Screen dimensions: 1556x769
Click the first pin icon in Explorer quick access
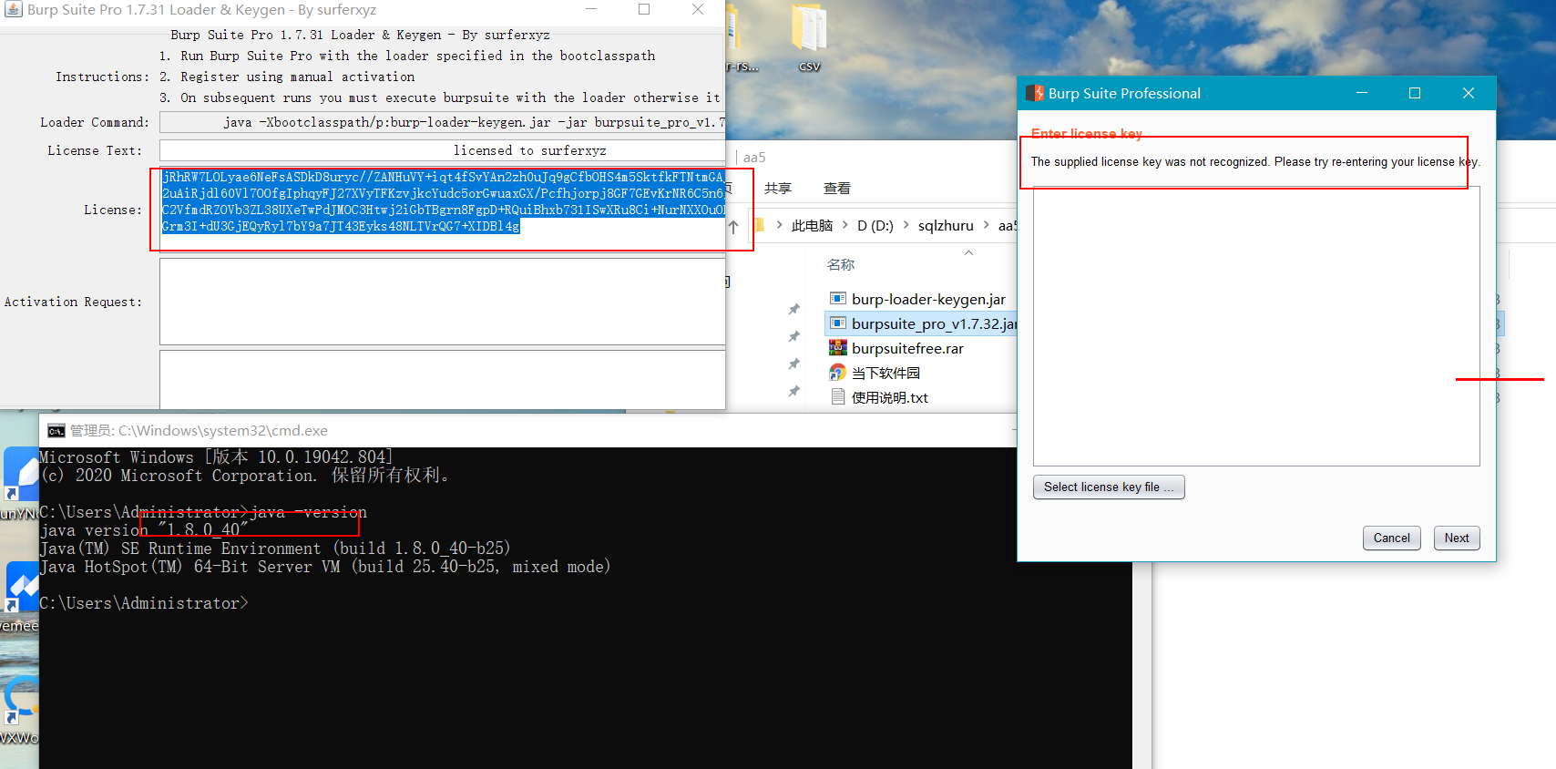tap(794, 309)
